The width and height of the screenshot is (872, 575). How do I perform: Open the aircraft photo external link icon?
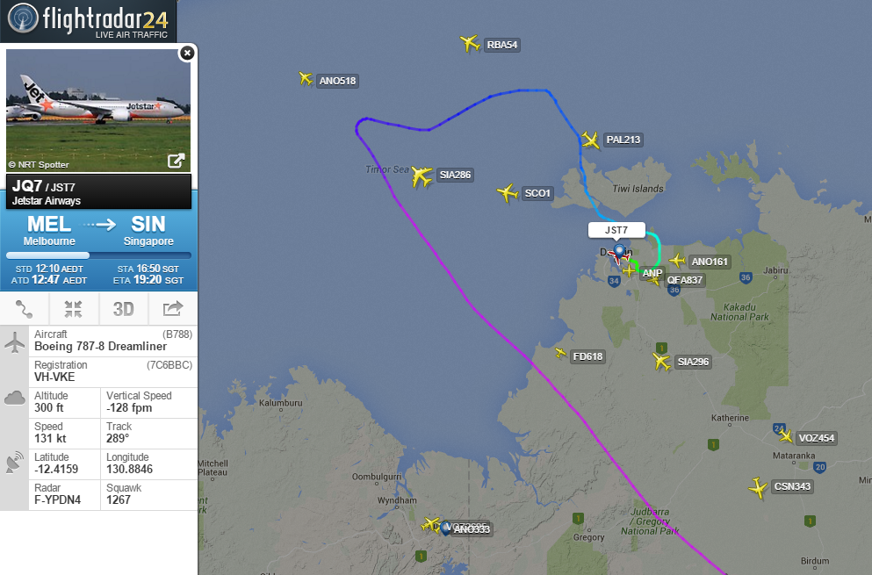(x=176, y=161)
